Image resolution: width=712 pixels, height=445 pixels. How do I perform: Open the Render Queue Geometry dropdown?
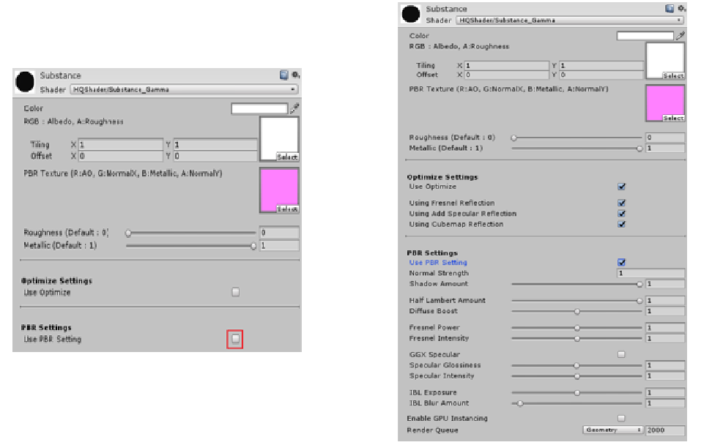pos(613,430)
